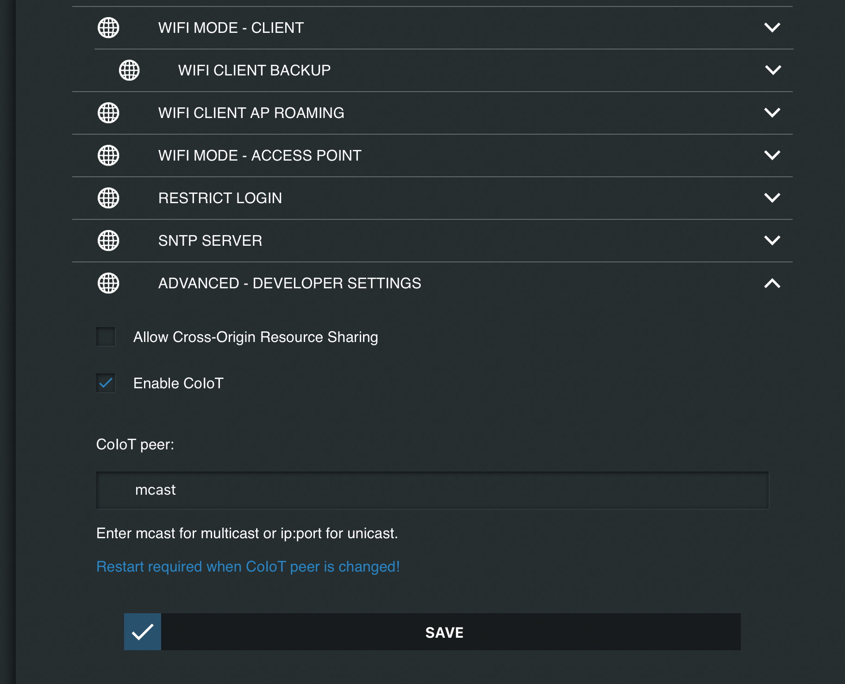
Task: Enable Allow Cross-Origin Resource Sharing checkbox
Action: point(106,336)
